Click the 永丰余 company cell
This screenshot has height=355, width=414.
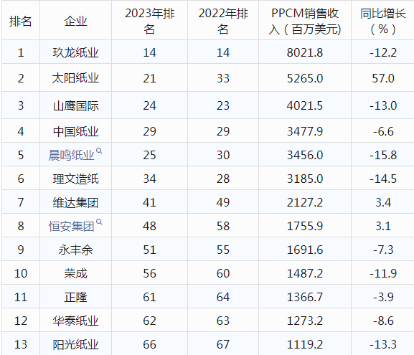[75, 249]
